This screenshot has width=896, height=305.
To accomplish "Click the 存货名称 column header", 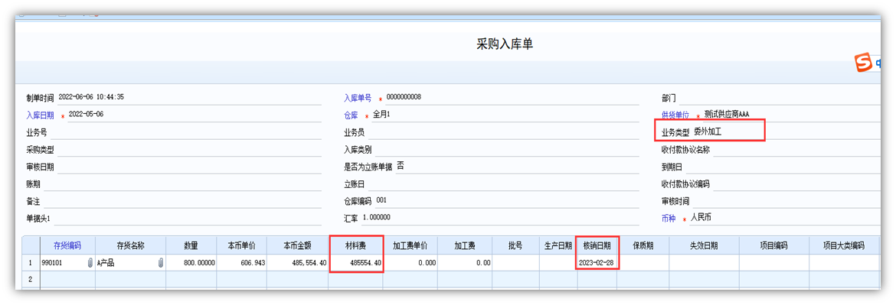I will (x=130, y=245).
